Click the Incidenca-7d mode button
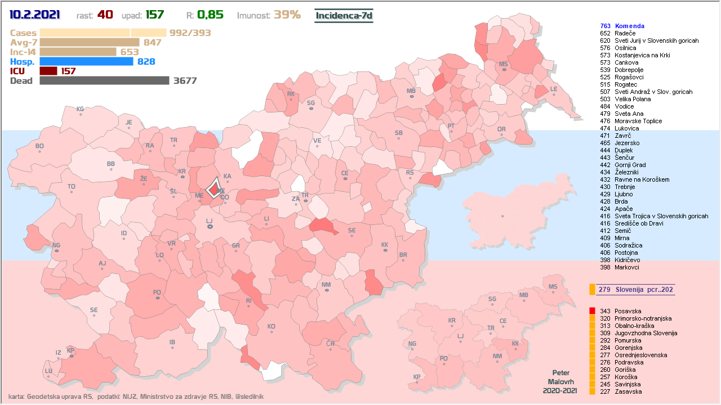721x405 pixels. [x=344, y=15]
